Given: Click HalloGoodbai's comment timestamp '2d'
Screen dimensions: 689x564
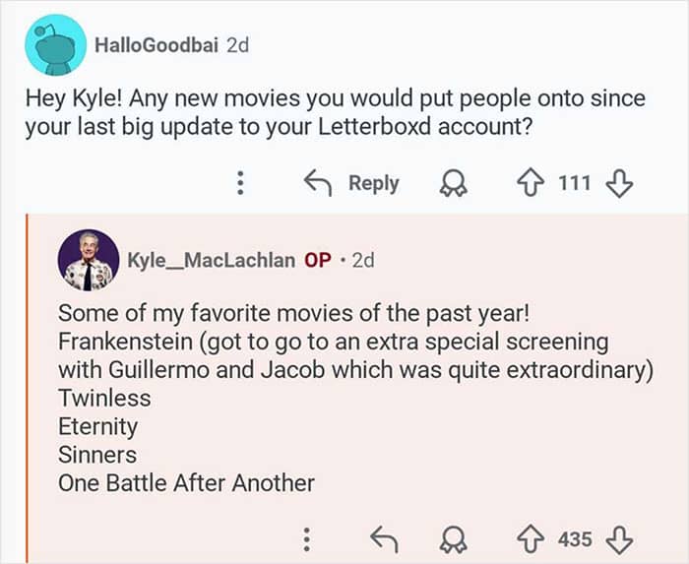Looking at the screenshot, I should tap(238, 45).
